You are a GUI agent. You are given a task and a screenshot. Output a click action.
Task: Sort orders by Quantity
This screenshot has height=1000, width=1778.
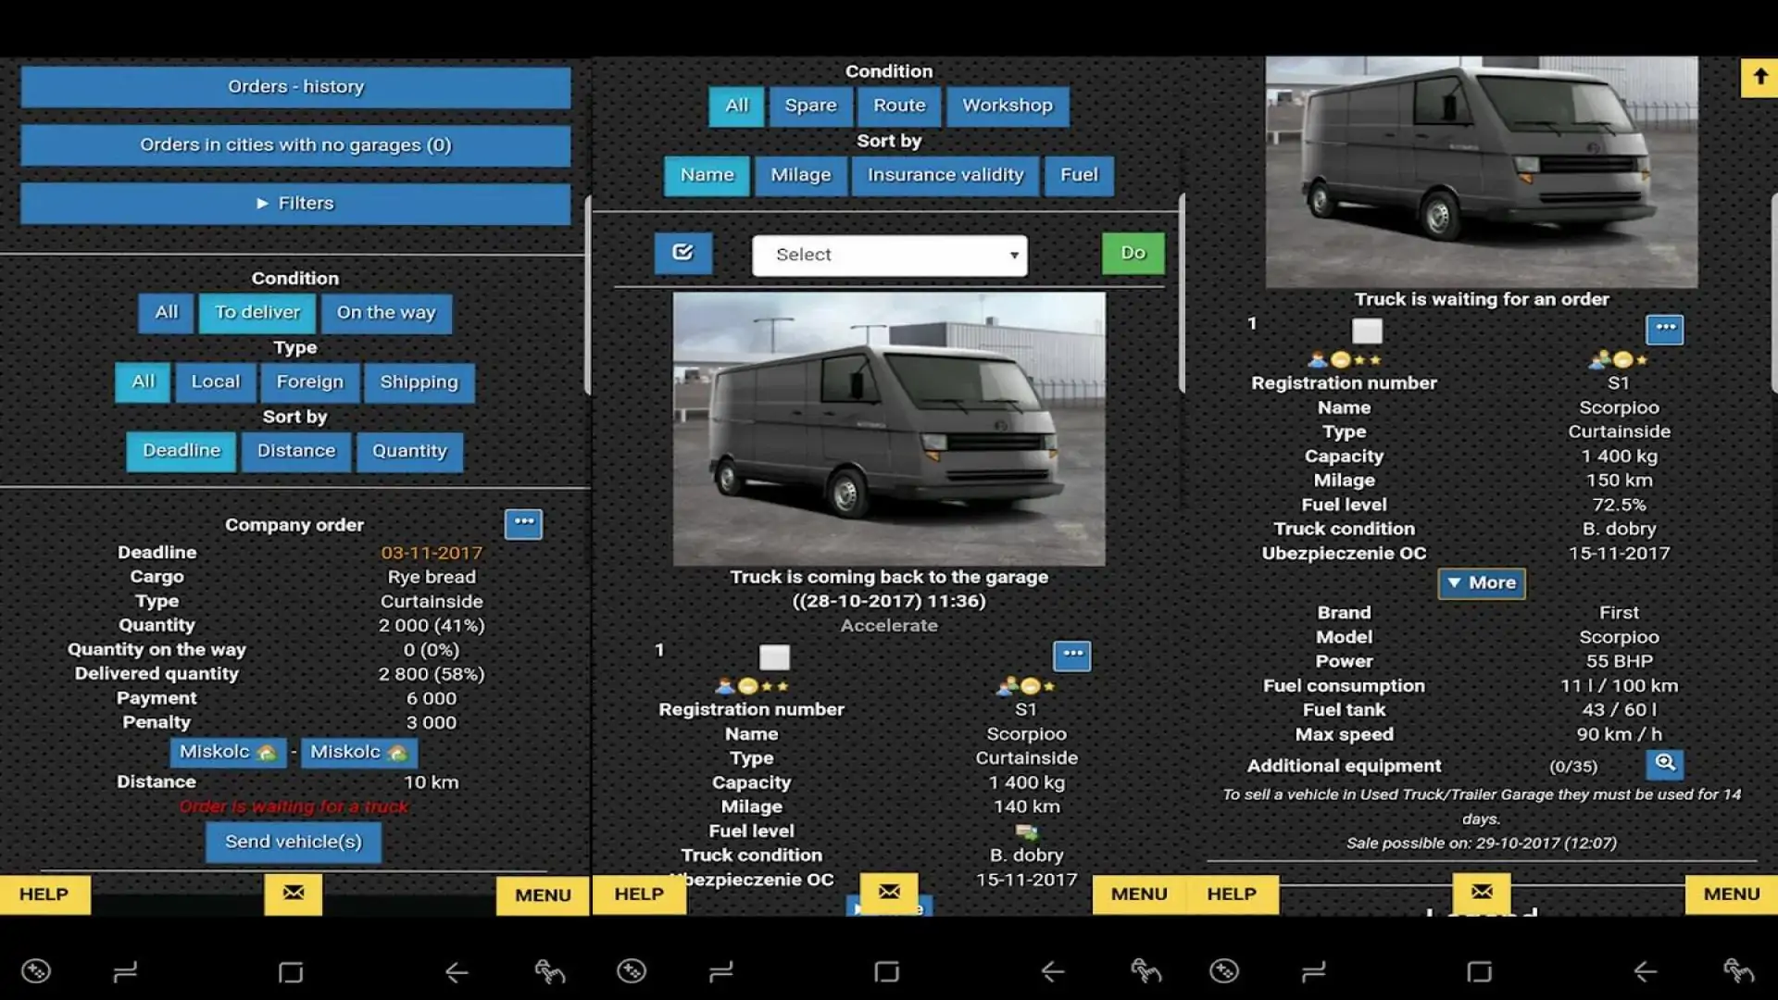[x=409, y=452]
